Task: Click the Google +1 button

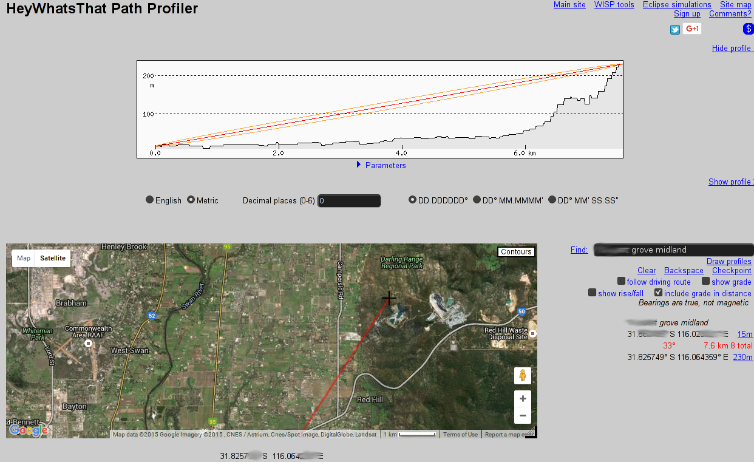Action: click(692, 29)
